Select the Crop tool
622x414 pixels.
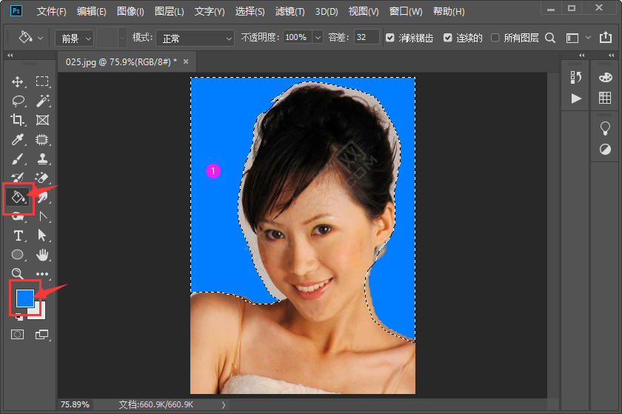(x=18, y=120)
